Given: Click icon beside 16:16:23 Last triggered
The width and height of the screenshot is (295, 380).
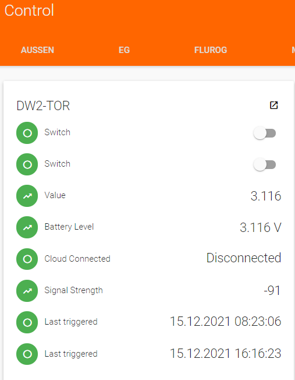Looking at the screenshot, I should (x=27, y=354).
